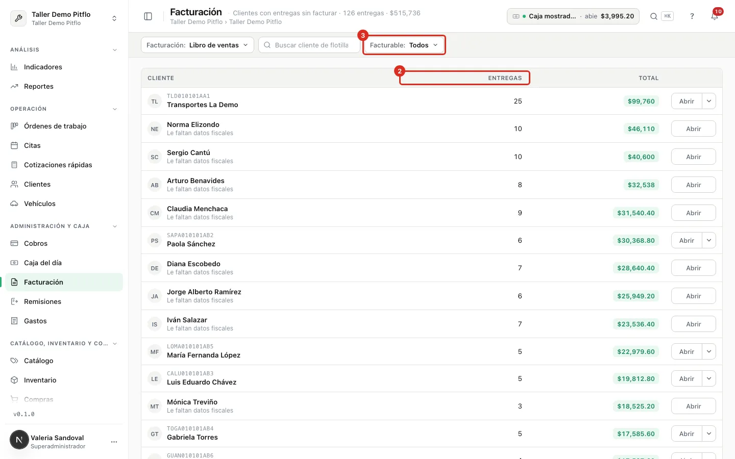Viewport: 735px width, 459px height.
Task: Open Valeria Sandoval user options menu
Action: [x=114, y=442]
